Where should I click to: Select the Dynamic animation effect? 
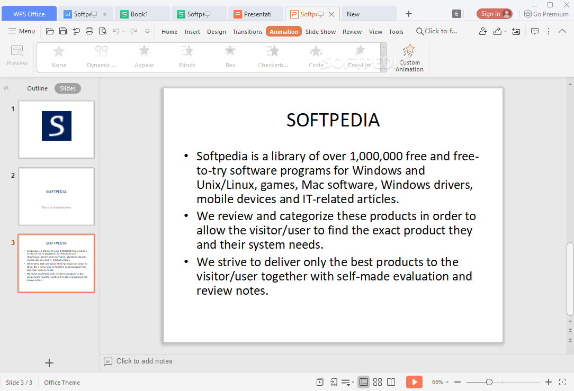[x=101, y=57]
